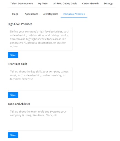Open the Talent Development menu item
The image size is (120, 141).
[x=21, y=4]
